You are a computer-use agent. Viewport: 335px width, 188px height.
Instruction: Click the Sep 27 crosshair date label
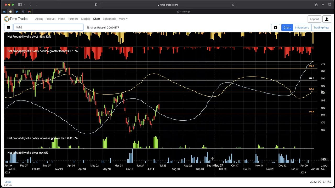(x=219, y=166)
